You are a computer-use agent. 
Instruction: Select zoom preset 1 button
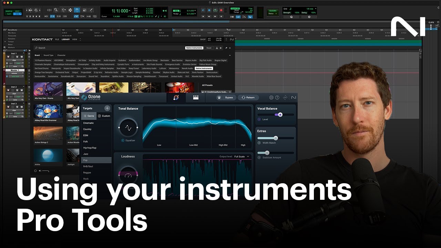pos(27,16)
